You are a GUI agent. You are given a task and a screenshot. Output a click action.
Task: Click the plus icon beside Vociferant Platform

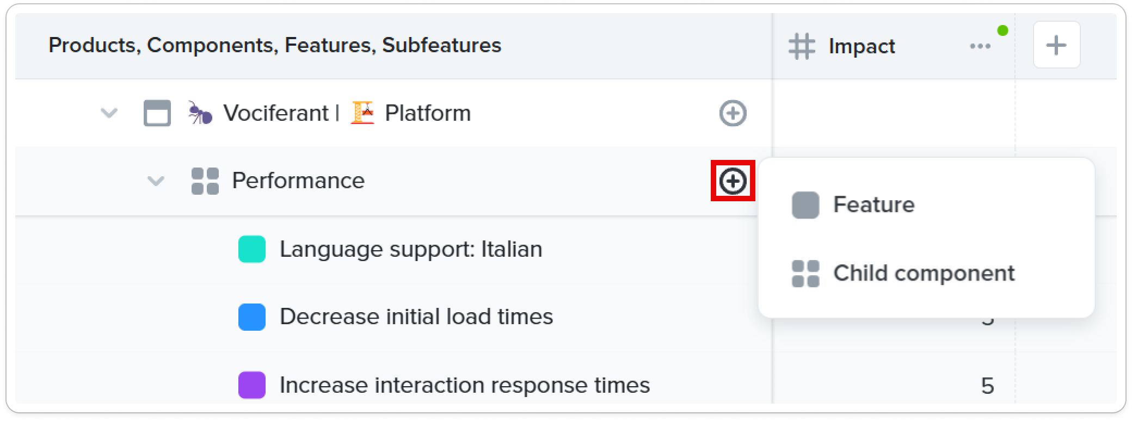pos(733,113)
